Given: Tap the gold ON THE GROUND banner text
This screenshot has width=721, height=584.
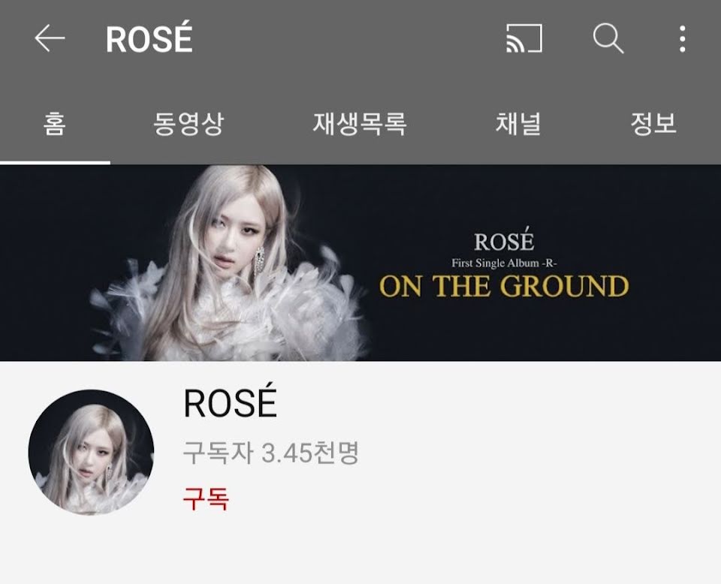Looking at the screenshot, I should (504, 286).
